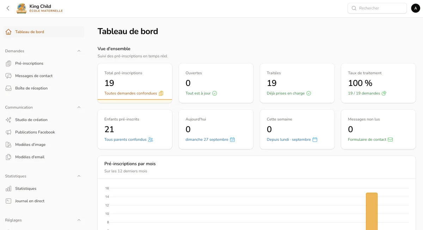Select the Enfants pré-inscrits card

[135, 129]
